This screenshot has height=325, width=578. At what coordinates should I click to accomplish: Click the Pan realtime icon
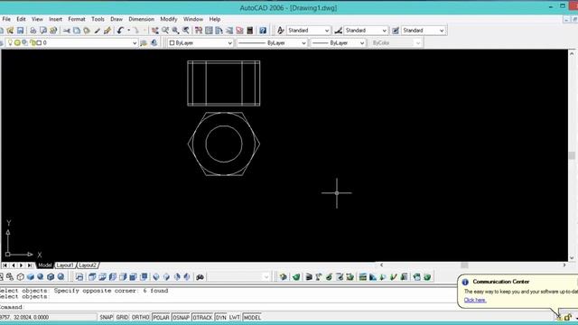[155, 30]
